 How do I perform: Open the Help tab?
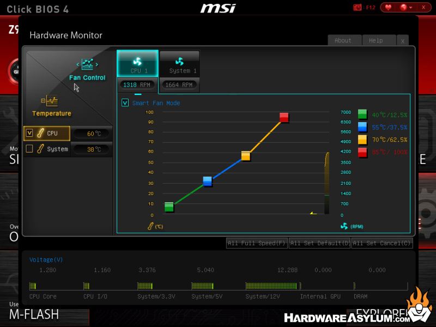coord(379,40)
